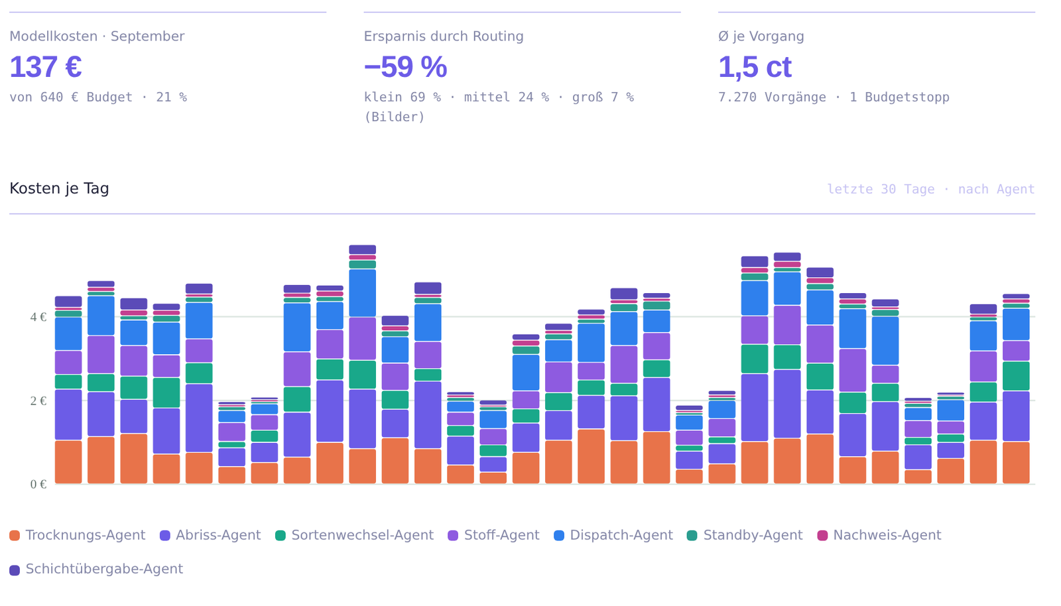The width and height of the screenshot is (1061, 606).
Task: Click the blue Dispatch-Agent legend swatch
Action: tap(559, 536)
